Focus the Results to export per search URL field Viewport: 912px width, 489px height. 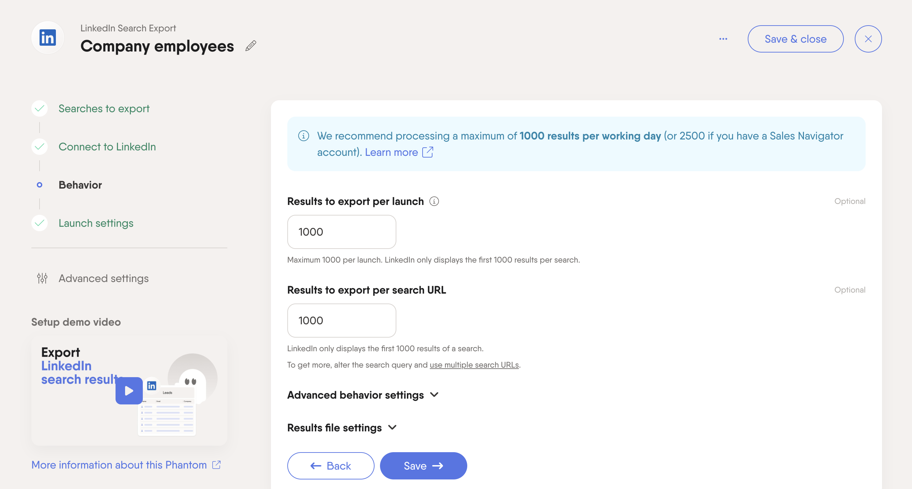pos(341,321)
